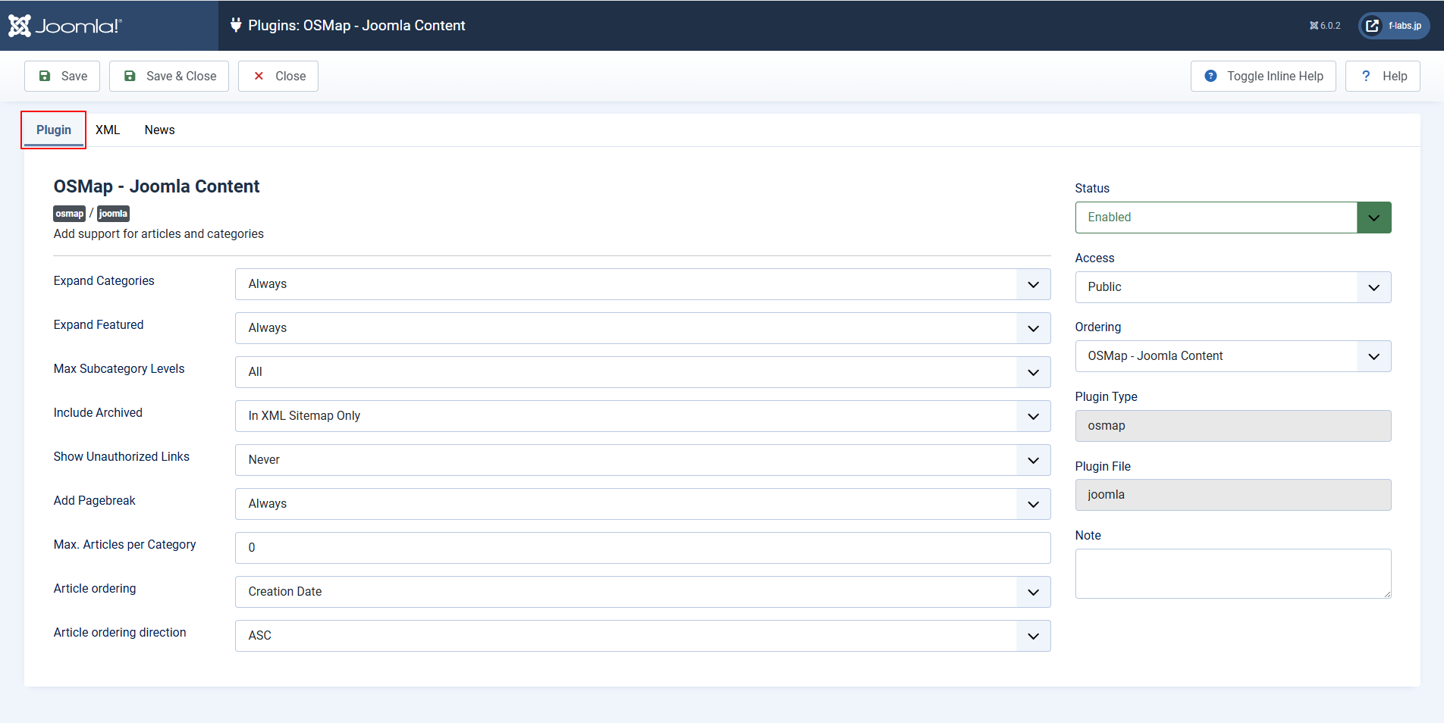Screen dimensions: 1444x723
Task: Open the Article ordering direction dropdown
Action: click(x=642, y=636)
